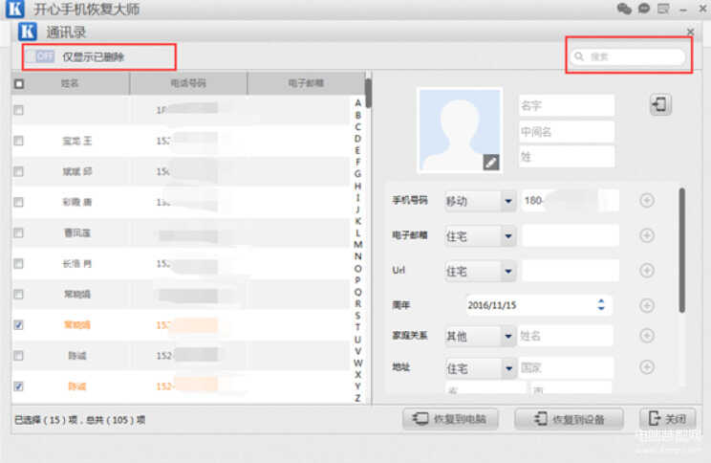Open the 移动 phone type dropdown

tap(480, 201)
